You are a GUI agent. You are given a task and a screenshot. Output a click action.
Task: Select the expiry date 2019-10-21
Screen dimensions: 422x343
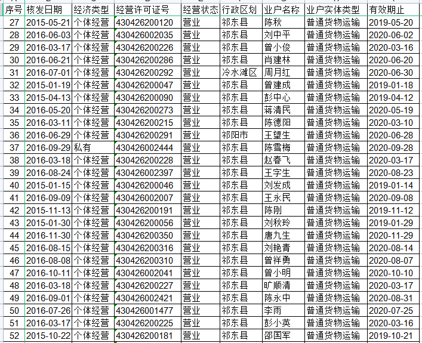coord(390,335)
